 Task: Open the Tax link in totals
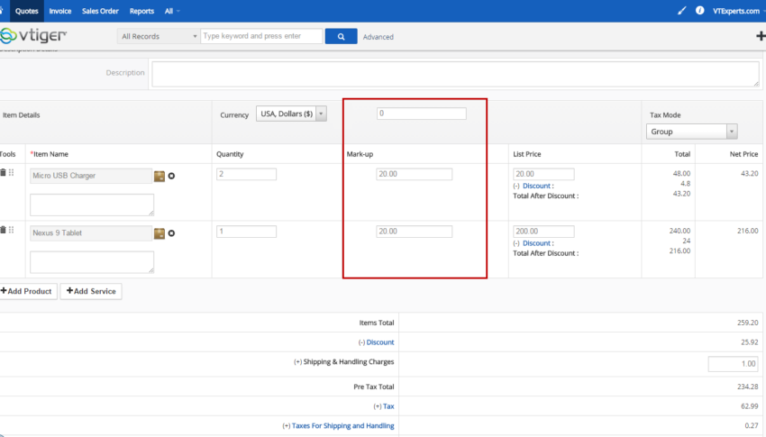(388, 406)
